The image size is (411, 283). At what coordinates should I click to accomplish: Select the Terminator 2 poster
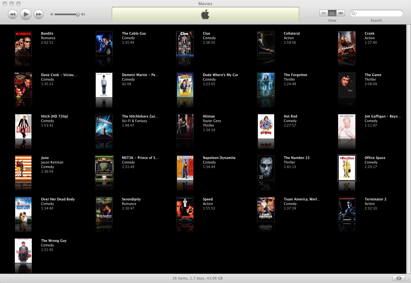347,209
